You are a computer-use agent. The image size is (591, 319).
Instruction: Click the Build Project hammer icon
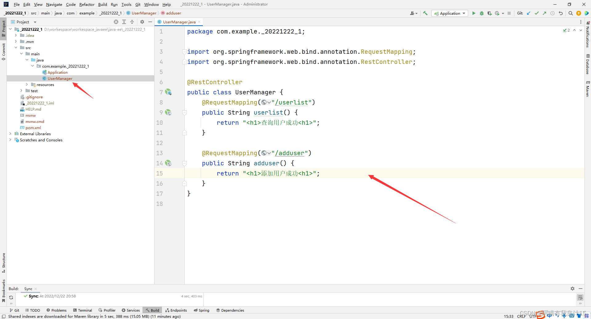point(425,13)
